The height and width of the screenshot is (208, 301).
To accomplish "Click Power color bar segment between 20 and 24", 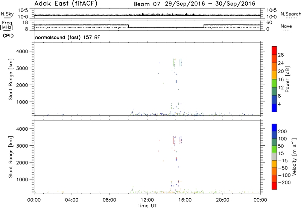I will (x=274, y=67).
